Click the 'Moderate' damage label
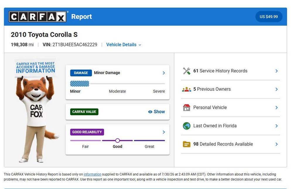This screenshot has height=189, width=300. 117,91
